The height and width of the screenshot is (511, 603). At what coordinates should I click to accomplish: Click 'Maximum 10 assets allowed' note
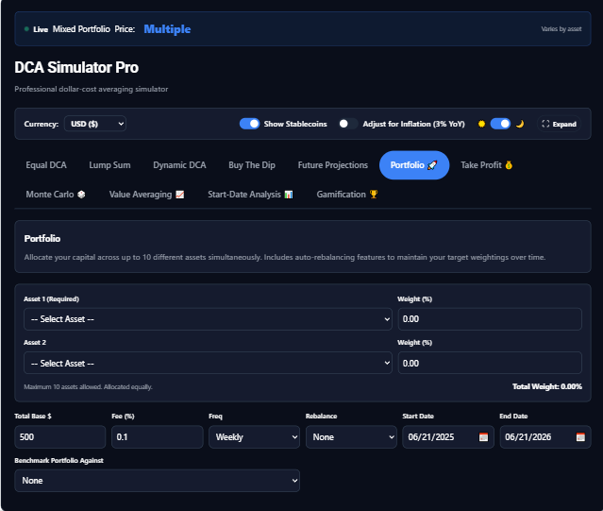[x=88, y=386]
